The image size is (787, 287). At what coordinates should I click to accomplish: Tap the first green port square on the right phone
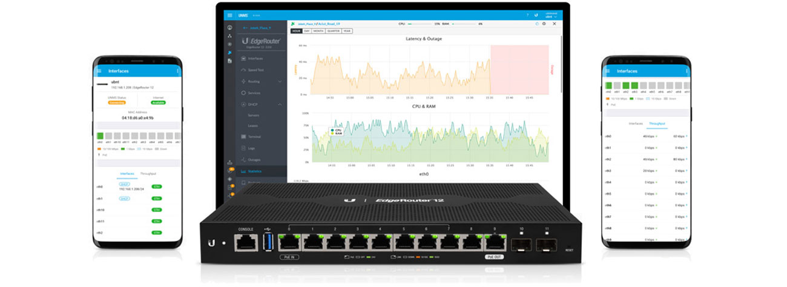[608, 86]
